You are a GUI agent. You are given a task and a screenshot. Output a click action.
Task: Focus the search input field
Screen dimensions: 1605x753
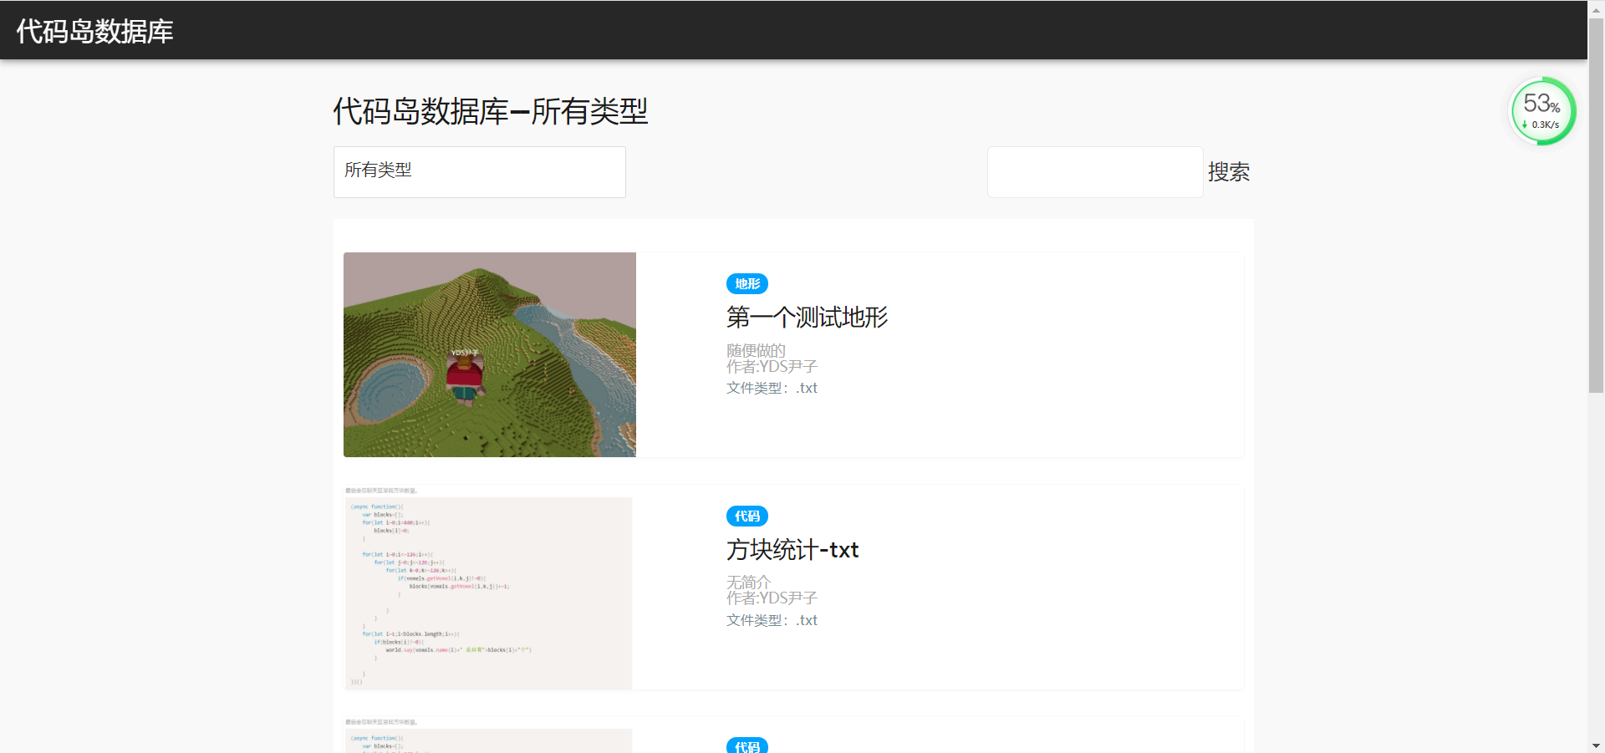pos(1094,172)
